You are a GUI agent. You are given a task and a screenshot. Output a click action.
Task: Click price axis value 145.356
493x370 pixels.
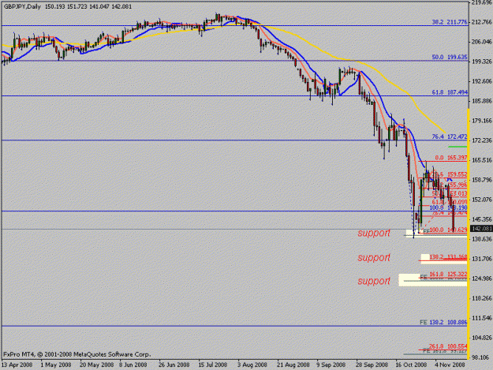click(482, 219)
